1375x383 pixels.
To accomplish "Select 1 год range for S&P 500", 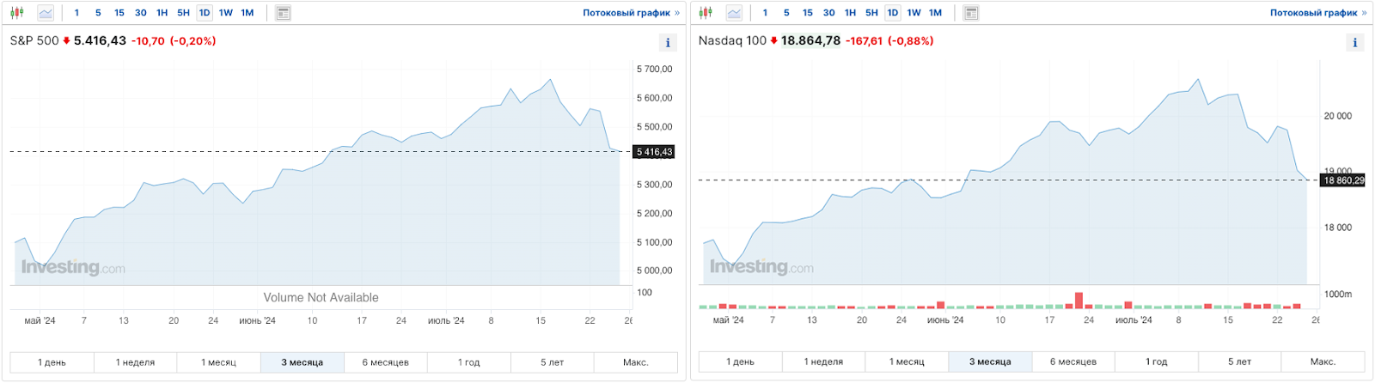I will pyautogui.click(x=469, y=362).
